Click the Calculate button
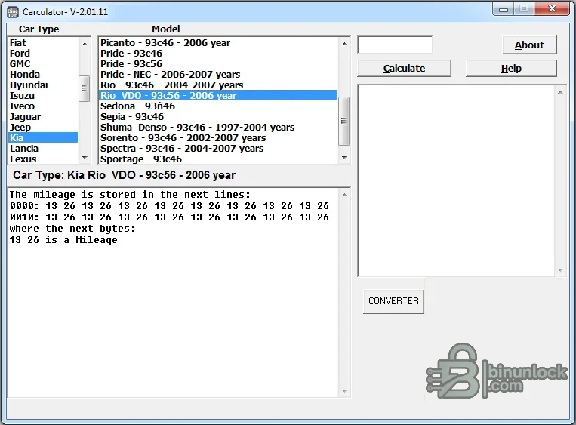 point(404,69)
